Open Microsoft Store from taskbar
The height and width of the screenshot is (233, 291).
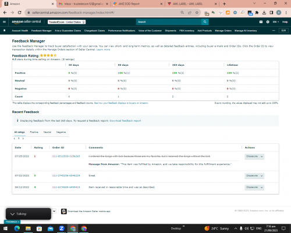pos(39,228)
